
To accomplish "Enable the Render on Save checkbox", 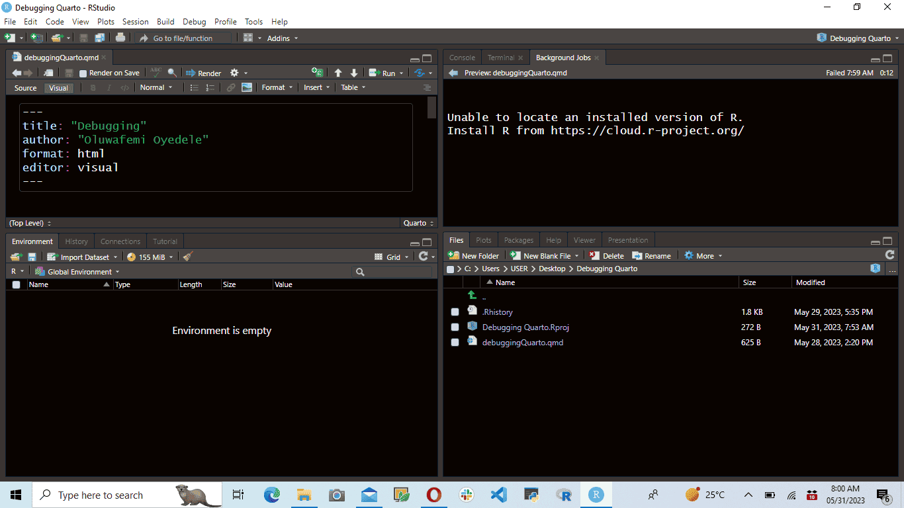I will point(81,72).
